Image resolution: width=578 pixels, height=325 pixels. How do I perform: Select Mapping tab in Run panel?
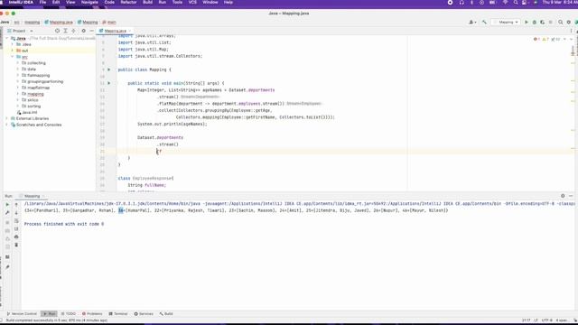coord(33,196)
